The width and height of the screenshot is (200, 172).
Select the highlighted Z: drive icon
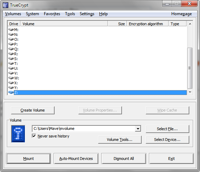(11, 92)
